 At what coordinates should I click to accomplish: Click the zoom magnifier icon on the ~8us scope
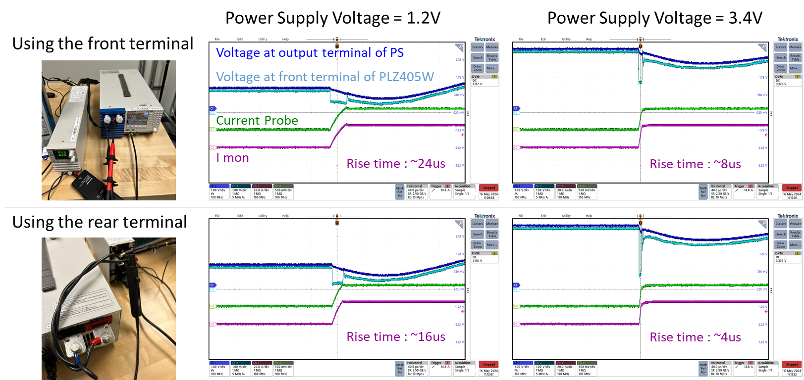[762, 47]
